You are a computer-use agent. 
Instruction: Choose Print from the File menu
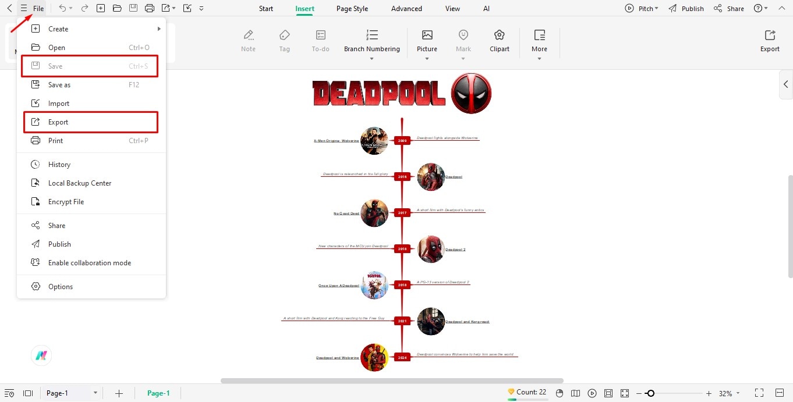tap(91, 140)
